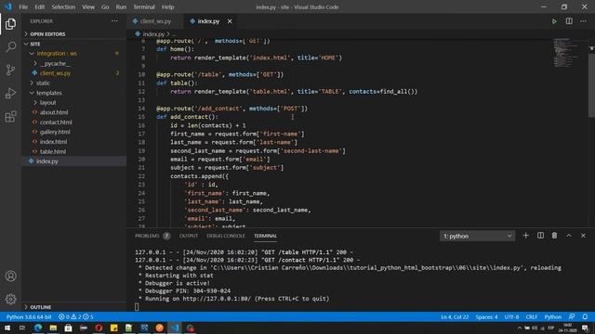Click the feedback icon in status bar

click(x=572, y=316)
